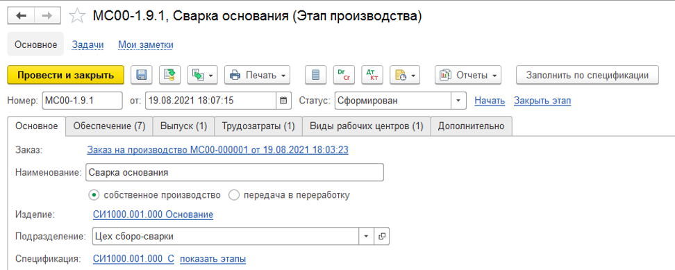Save document with the floppy disk icon
The height and width of the screenshot is (270, 675).
[x=142, y=75]
